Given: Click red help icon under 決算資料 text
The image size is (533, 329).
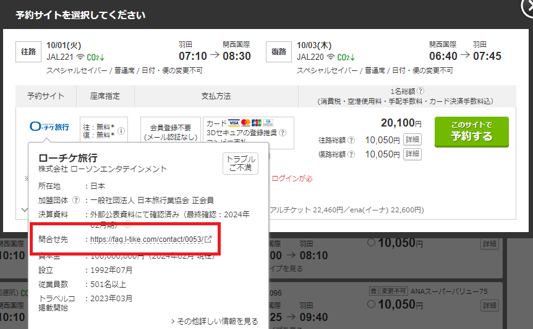Looking at the screenshot, I should (128, 225).
